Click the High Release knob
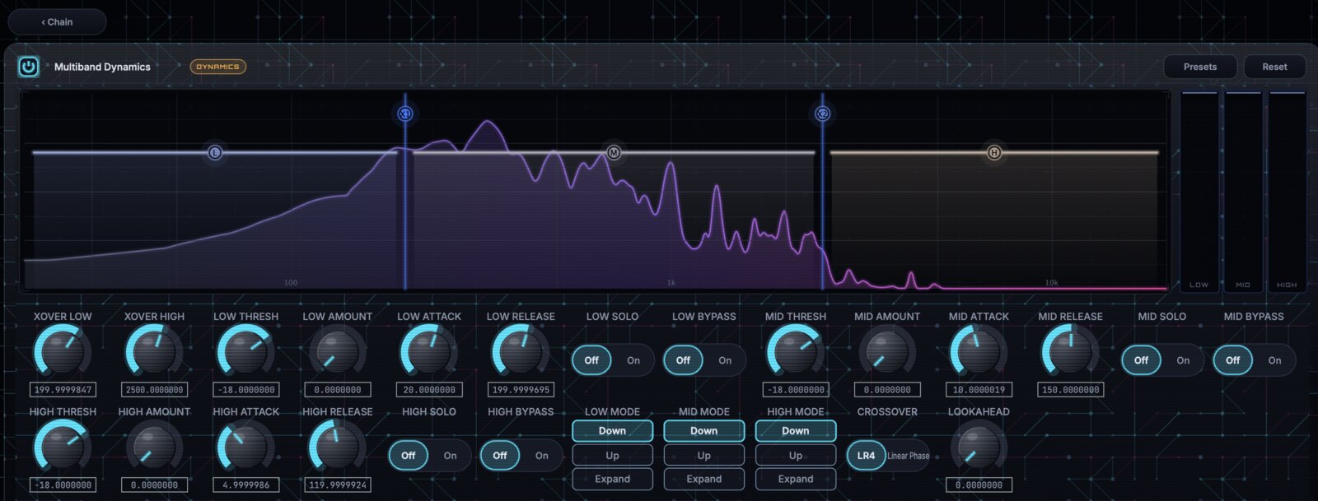1318x501 pixels. pyautogui.click(x=338, y=447)
